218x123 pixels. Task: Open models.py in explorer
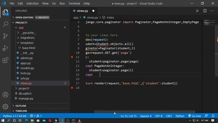click(40, 68)
